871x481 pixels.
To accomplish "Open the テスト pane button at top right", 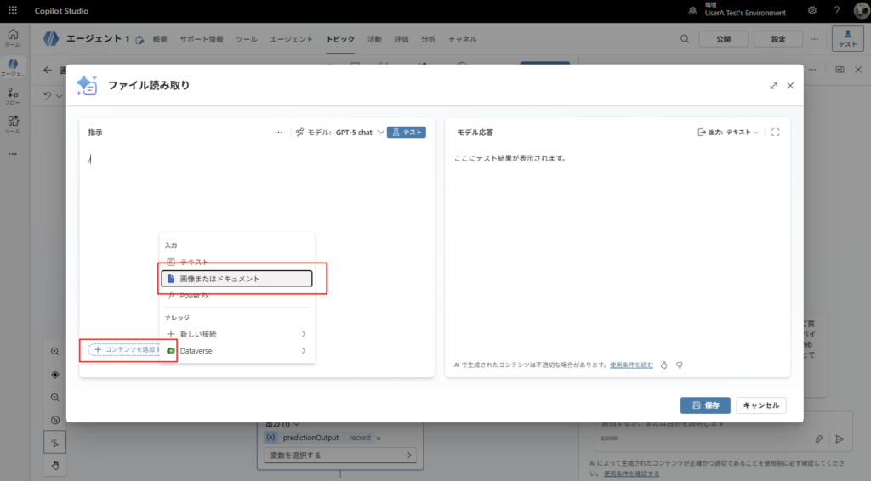I will pyautogui.click(x=848, y=39).
